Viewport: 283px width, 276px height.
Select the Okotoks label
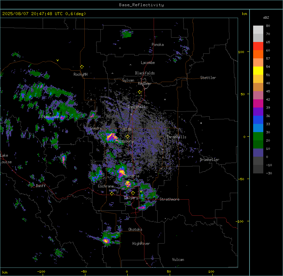[135, 229]
